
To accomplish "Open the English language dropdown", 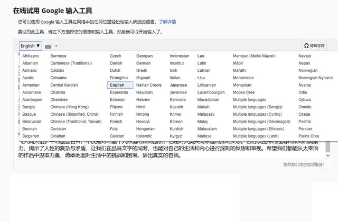I will point(31,46).
